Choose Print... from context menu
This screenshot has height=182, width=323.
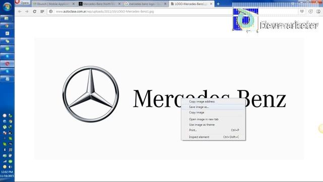[x=213, y=130]
